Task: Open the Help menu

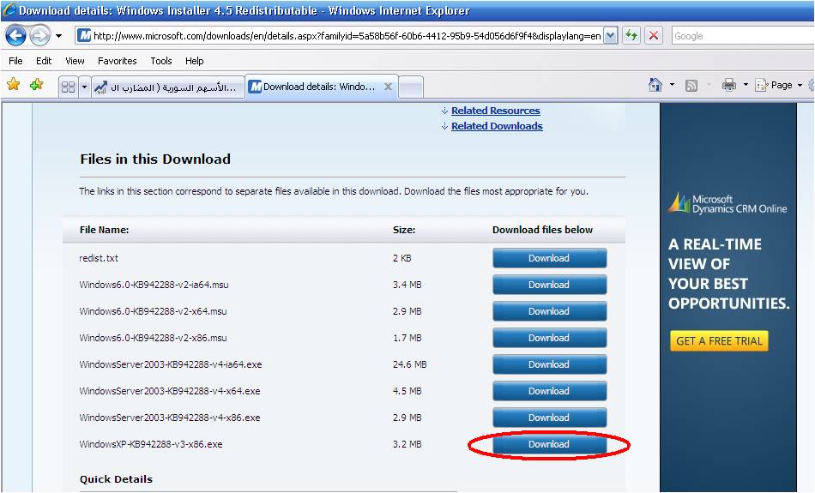Action: click(x=195, y=61)
